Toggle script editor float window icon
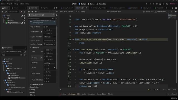178x100 pixels. click(x=175, y=12)
